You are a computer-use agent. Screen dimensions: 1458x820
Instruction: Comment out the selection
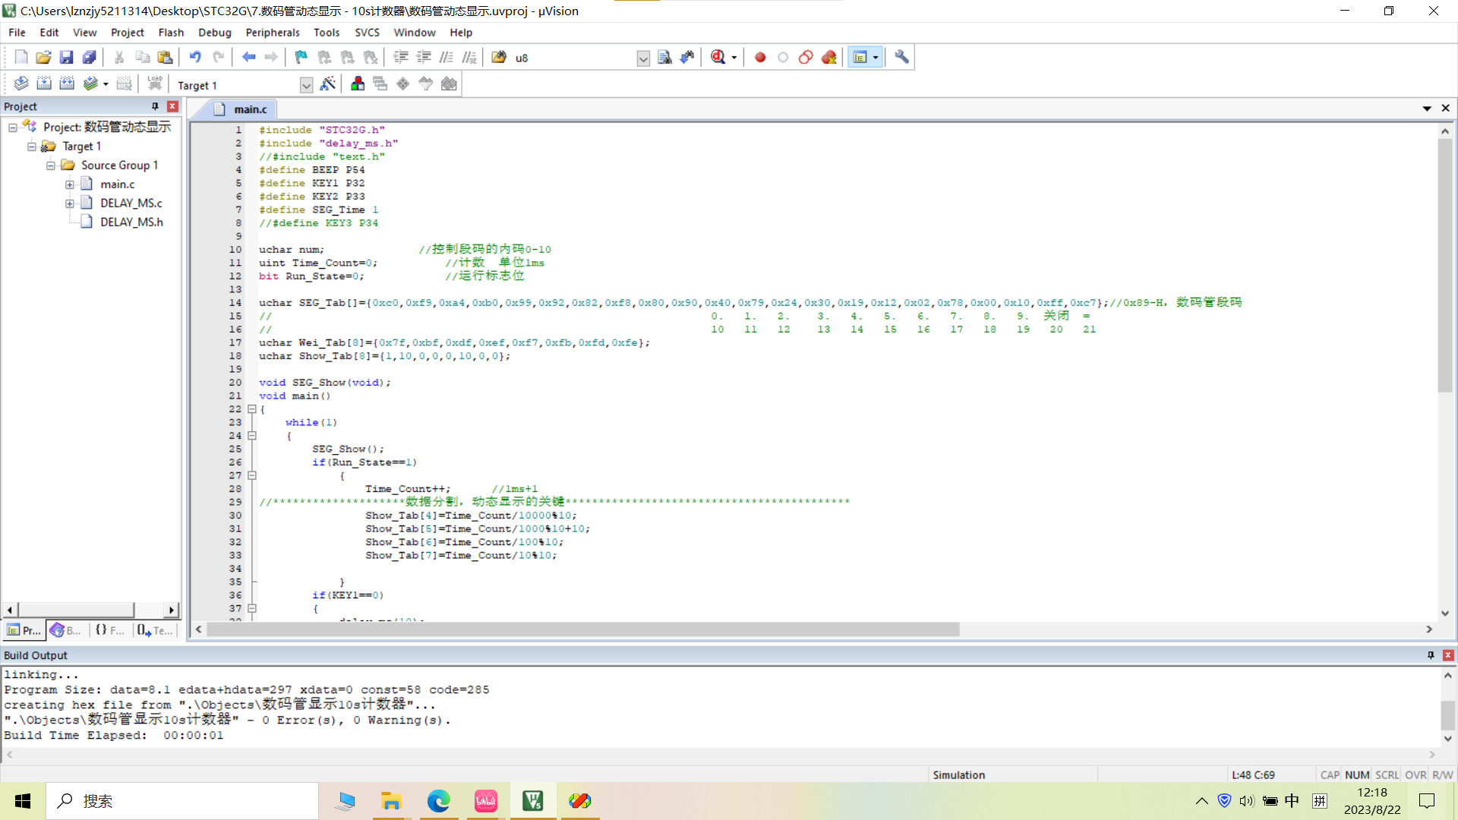(447, 57)
